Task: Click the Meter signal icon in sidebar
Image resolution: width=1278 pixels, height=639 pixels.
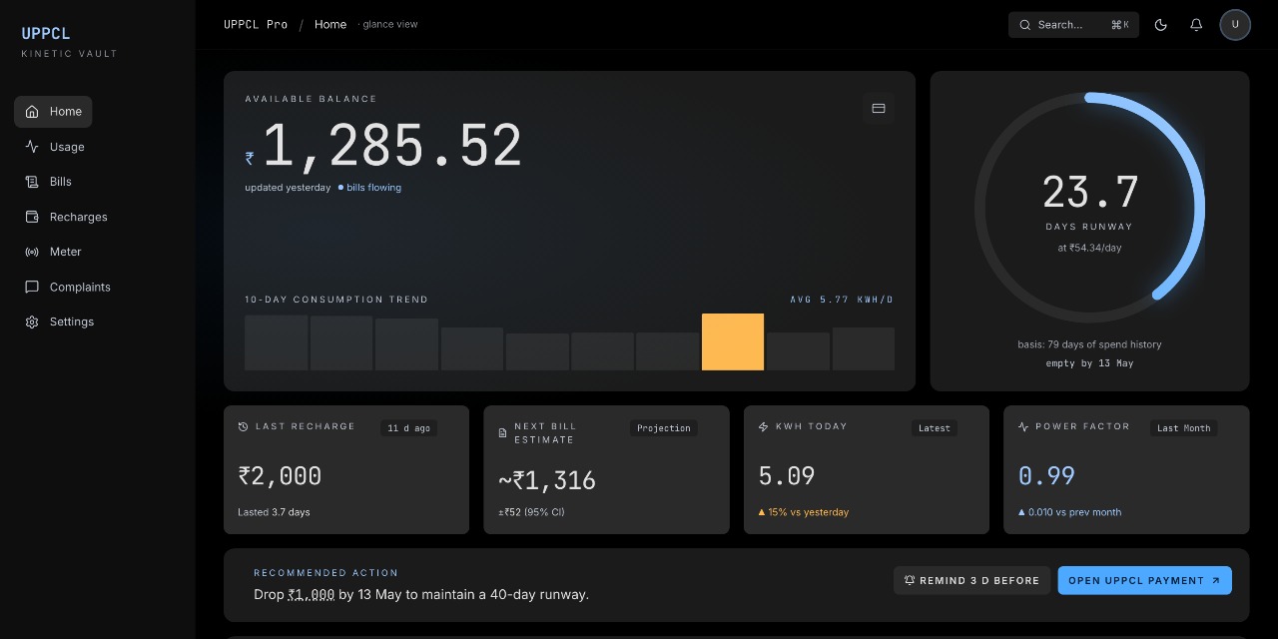Action: point(32,252)
